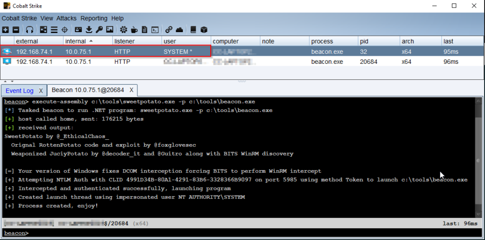The width and height of the screenshot is (485, 240).
Task: Click the chain link host file icon
Action: click(169, 30)
